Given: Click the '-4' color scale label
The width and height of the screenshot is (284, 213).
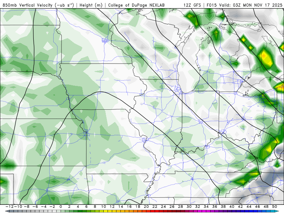Looking at the screenshot, I should [x=44, y=207].
